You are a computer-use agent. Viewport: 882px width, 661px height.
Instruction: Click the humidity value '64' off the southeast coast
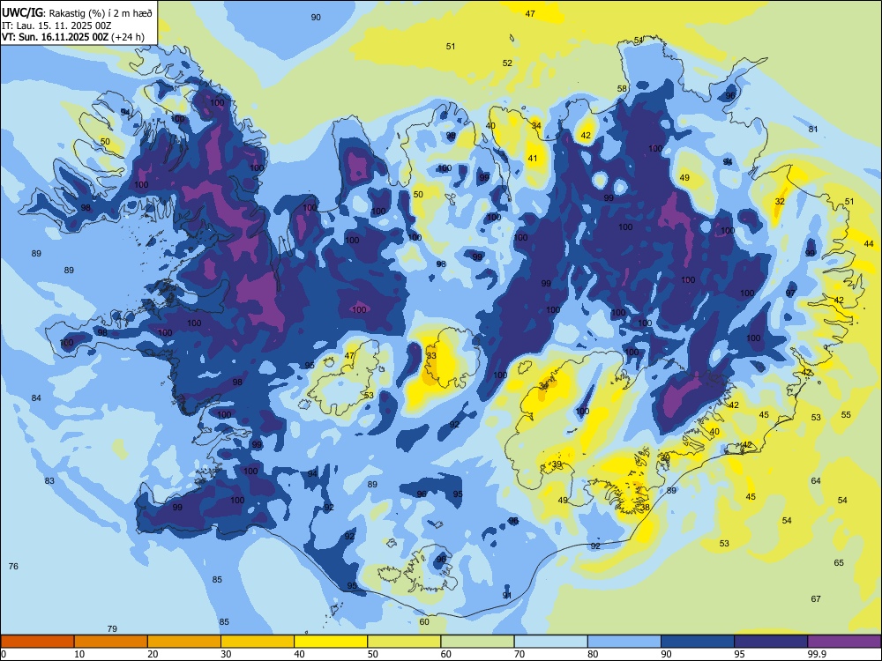[x=816, y=480]
